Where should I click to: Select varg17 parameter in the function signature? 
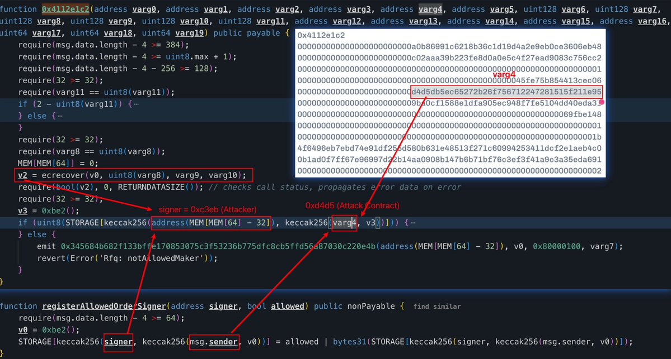tap(46, 33)
